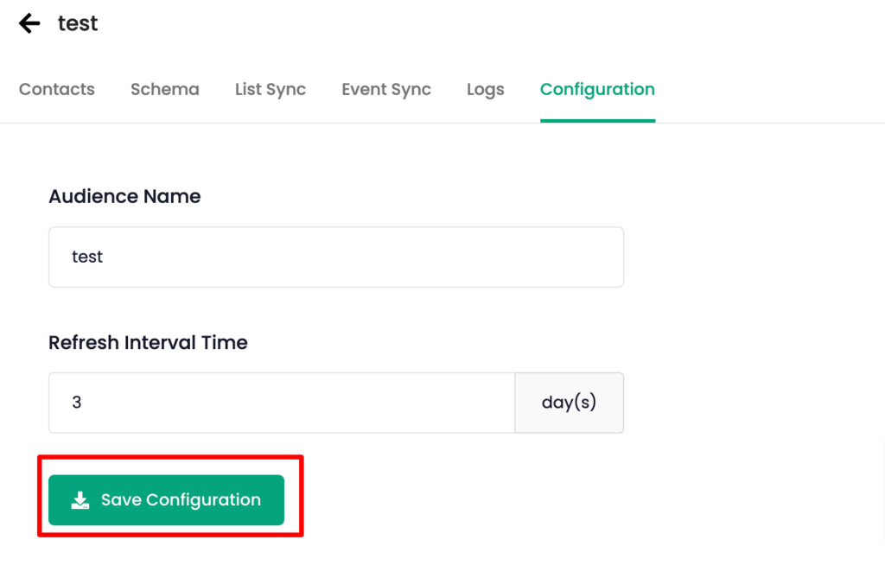Click the green underline below Configuration

coord(597,120)
